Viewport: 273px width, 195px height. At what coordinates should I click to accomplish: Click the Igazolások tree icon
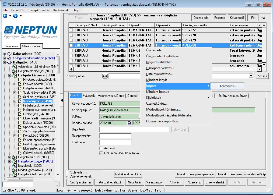tap(15, 166)
